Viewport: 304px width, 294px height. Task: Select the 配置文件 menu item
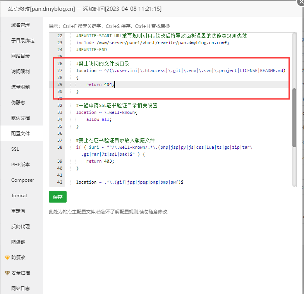[x=21, y=134]
